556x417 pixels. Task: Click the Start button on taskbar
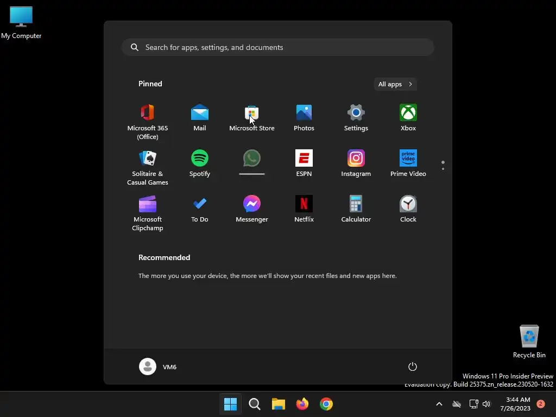pyautogui.click(x=230, y=404)
